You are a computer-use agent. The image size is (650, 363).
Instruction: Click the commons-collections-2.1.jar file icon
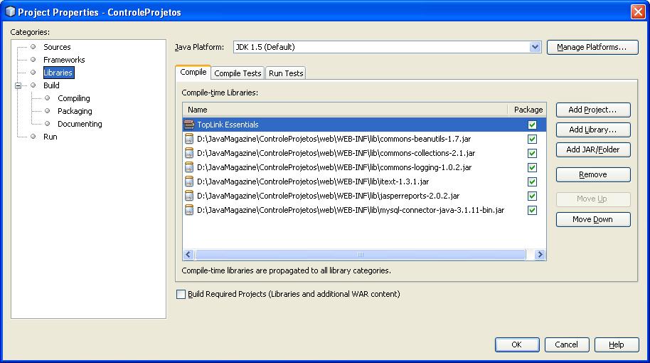tap(189, 153)
